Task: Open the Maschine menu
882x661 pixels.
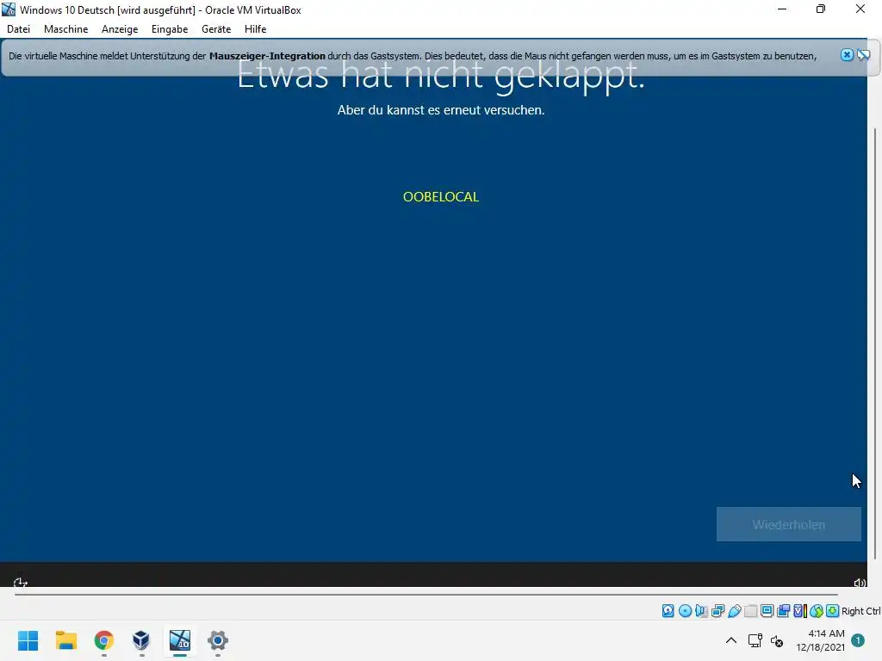Action: (65, 29)
